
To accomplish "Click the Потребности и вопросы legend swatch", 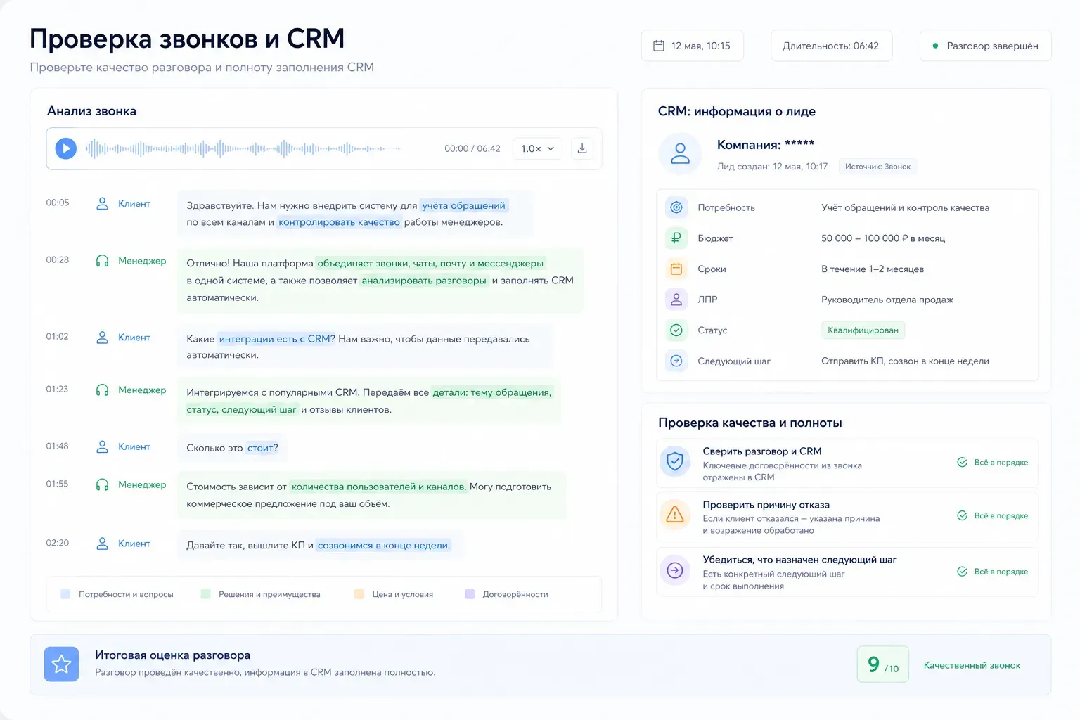I will click(65, 594).
